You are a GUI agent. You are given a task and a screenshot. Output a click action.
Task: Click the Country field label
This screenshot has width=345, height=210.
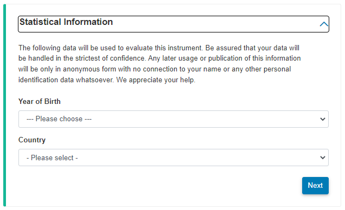click(x=32, y=140)
